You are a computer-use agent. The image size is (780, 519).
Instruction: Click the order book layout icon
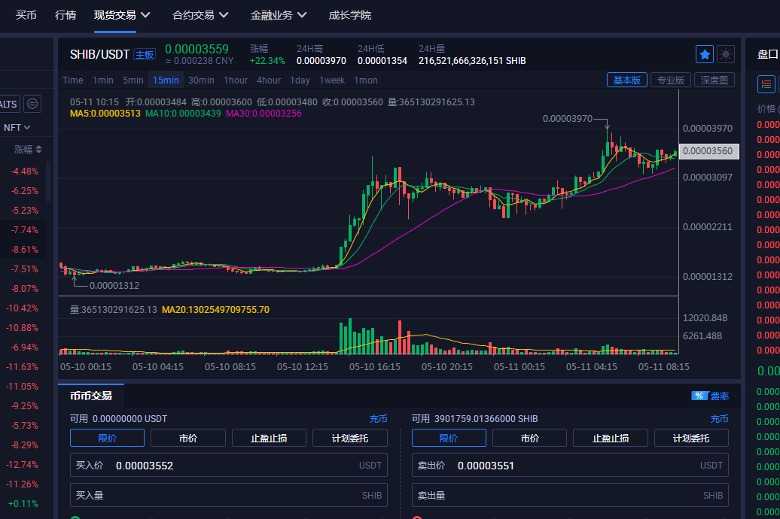coord(766,83)
